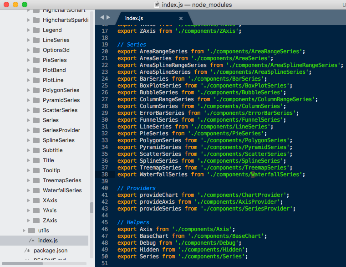Screen dimensions: 346x267
Task: Click the Options3d folder icon
Action: tap(36, 50)
